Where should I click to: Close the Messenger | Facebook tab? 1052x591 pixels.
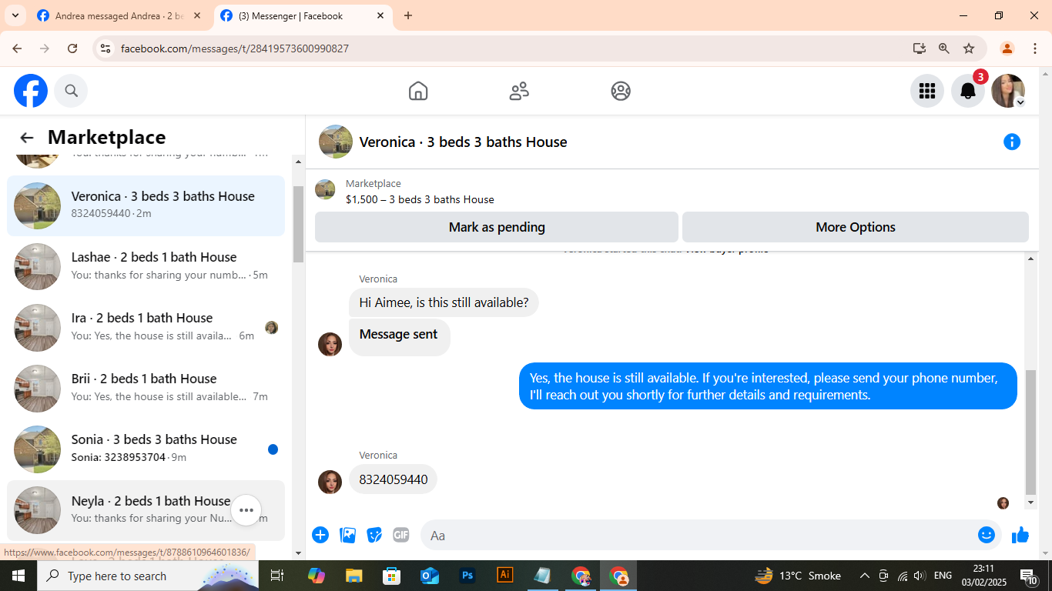click(380, 15)
